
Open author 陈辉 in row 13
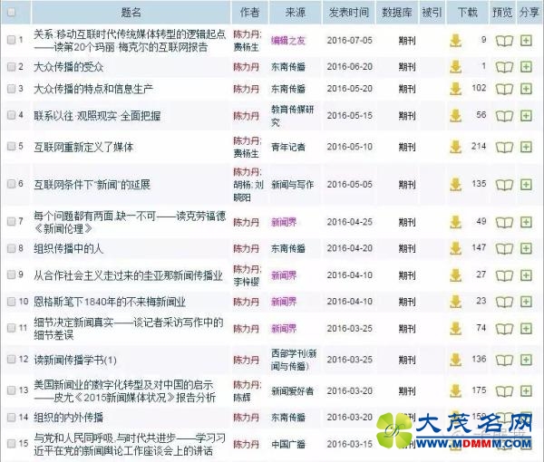(x=242, y=398)
